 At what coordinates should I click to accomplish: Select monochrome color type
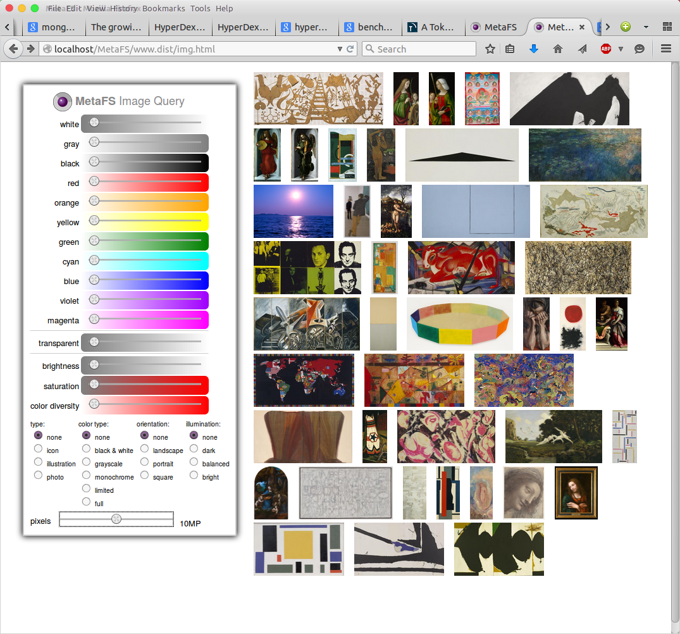click(x=86, y=475)
